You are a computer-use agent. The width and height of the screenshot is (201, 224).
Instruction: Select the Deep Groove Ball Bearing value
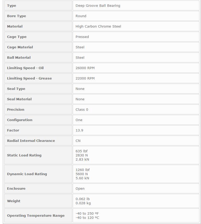[x=98, y=5]
